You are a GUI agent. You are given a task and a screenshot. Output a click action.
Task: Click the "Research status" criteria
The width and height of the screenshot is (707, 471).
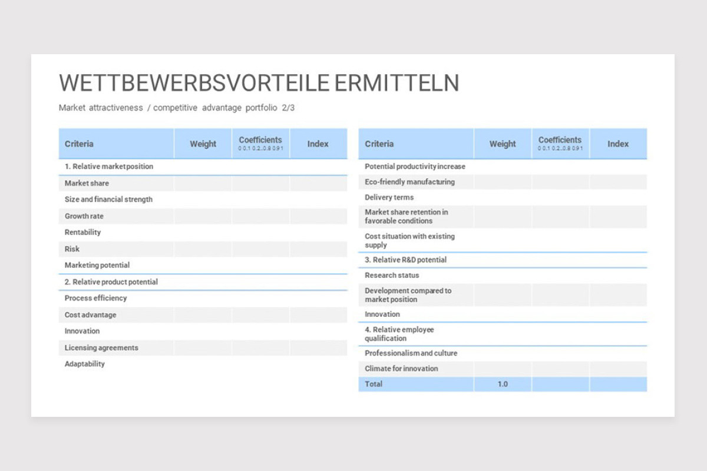(x=392, y=275)
